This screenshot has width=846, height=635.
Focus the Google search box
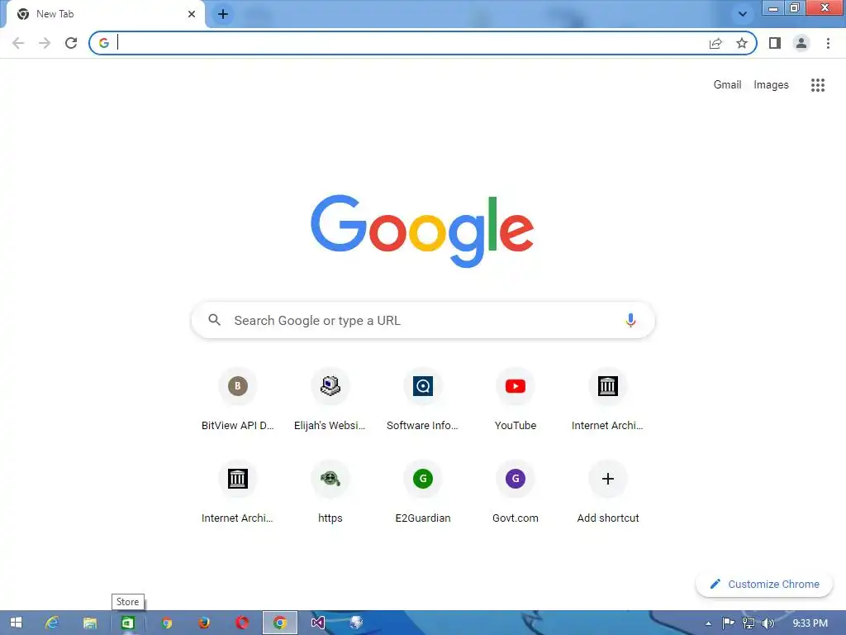point(423,320)
